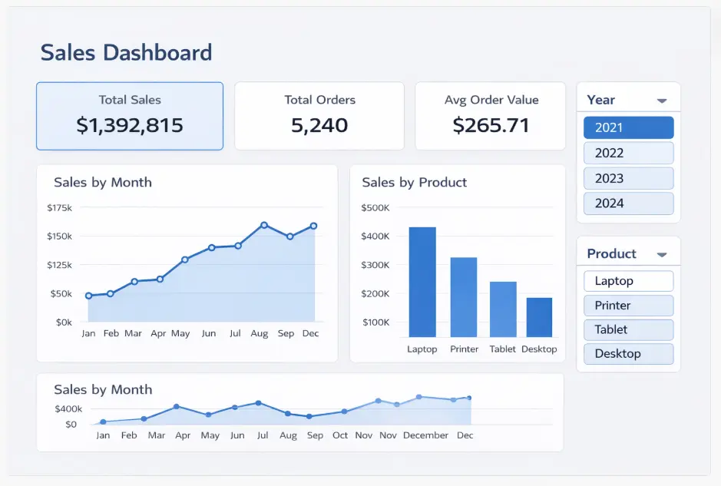The image size is (721, 486).
Task: Select Desktop product filter
Action: click(x=629, y=354)
